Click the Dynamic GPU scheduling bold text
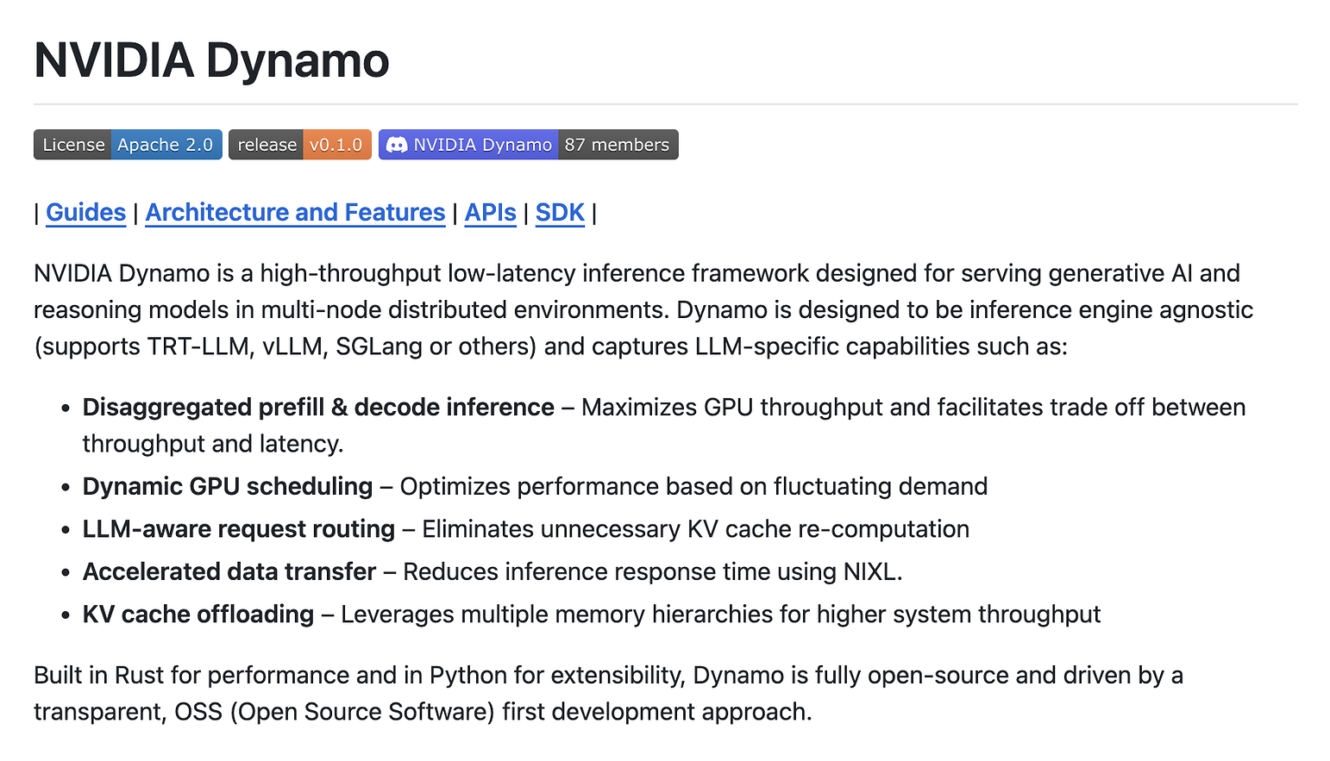Screen dimensions: 1330x761 tap(228, 486)
